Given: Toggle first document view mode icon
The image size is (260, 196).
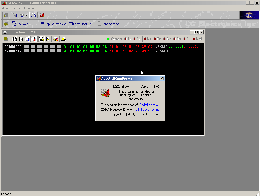Looking at the screenshot, I should pos(15,39).
